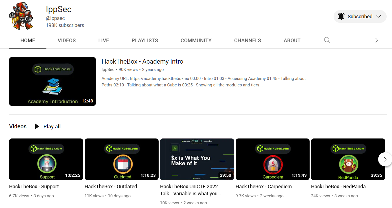This screenshot has width=392, height=208.
Task: Click the Carpediem video thumbnail
Action: (x=272, y=159)
